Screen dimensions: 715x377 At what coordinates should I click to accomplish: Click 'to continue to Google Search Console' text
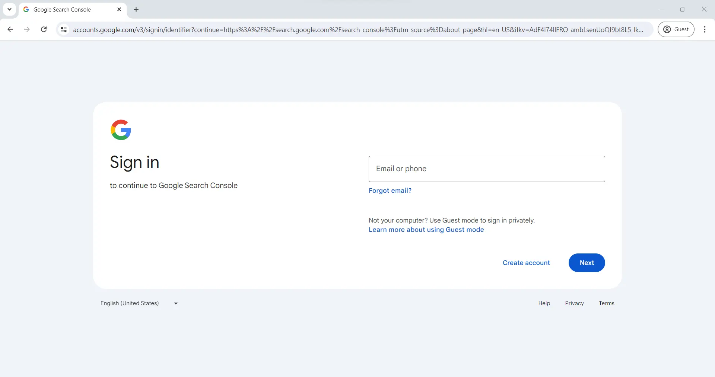click(x=174, y=185)
